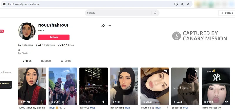View the 36.5K Followers list
235x112 pixels.
[x=45, y=45]
